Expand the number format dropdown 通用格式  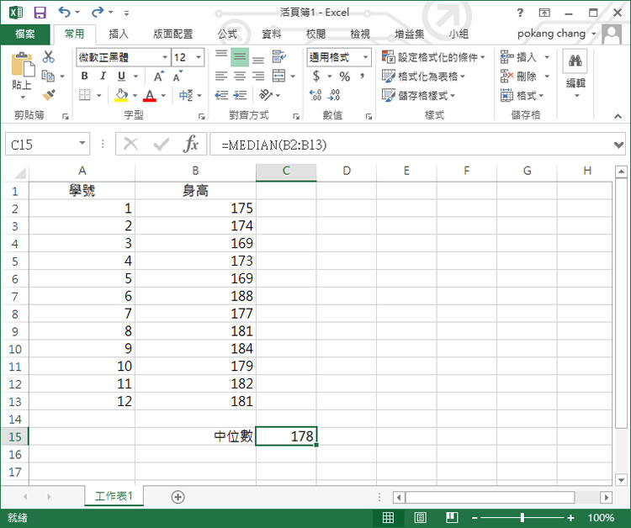(x=366, y=57)
